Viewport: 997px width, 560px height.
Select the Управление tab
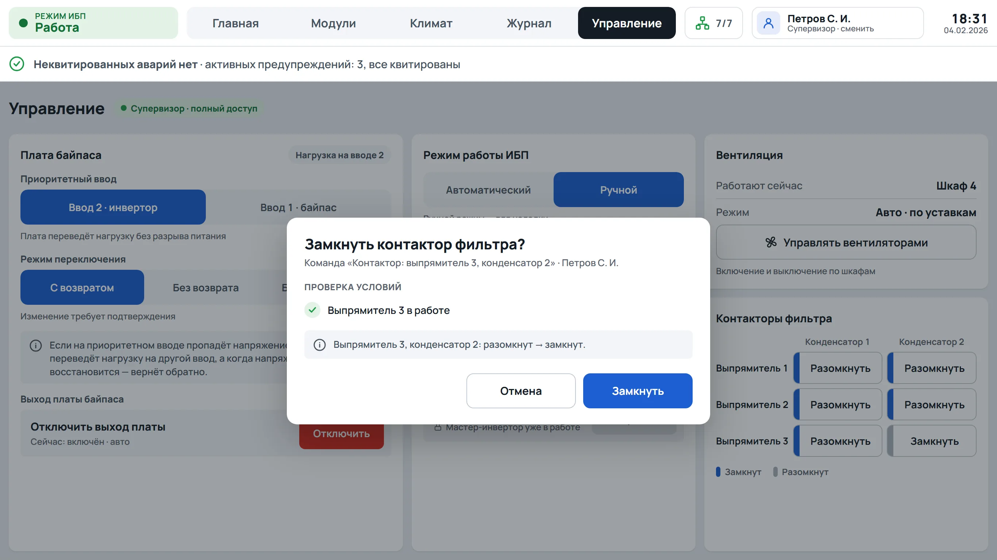pyautogui.click(x=627, y=23)
